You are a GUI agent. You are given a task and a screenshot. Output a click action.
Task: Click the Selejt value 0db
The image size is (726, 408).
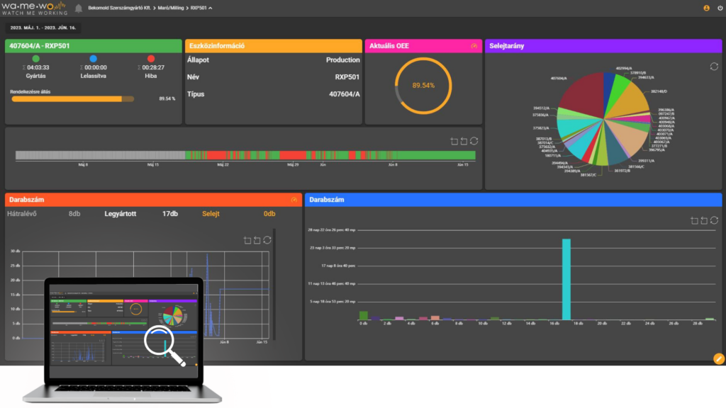click(x=269, y=214)
